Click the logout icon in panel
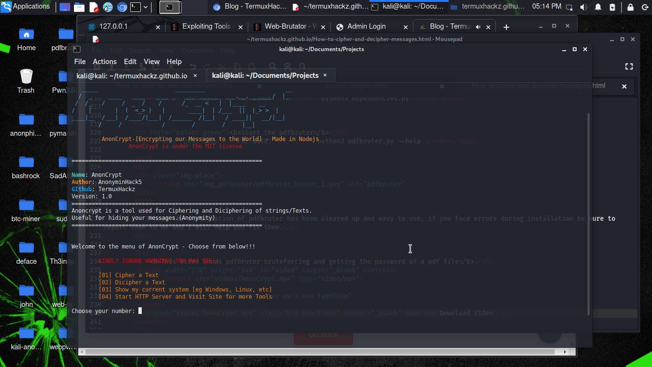The image size is (652, 367). pyautogui.click(x=644, y=7)
